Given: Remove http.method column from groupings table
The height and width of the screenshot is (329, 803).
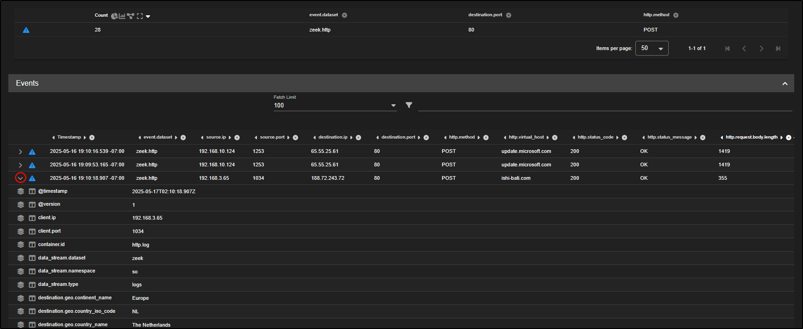Looking at the screenshot, I should click(x=676, y=15).
